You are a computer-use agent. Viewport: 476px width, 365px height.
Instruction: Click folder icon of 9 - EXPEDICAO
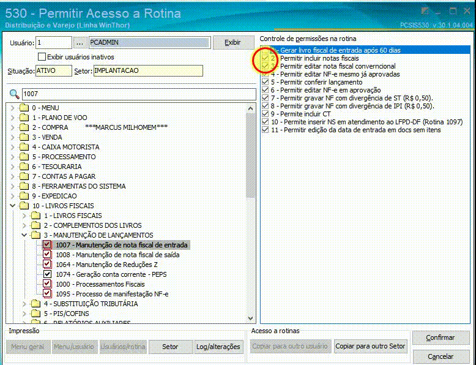24,196
